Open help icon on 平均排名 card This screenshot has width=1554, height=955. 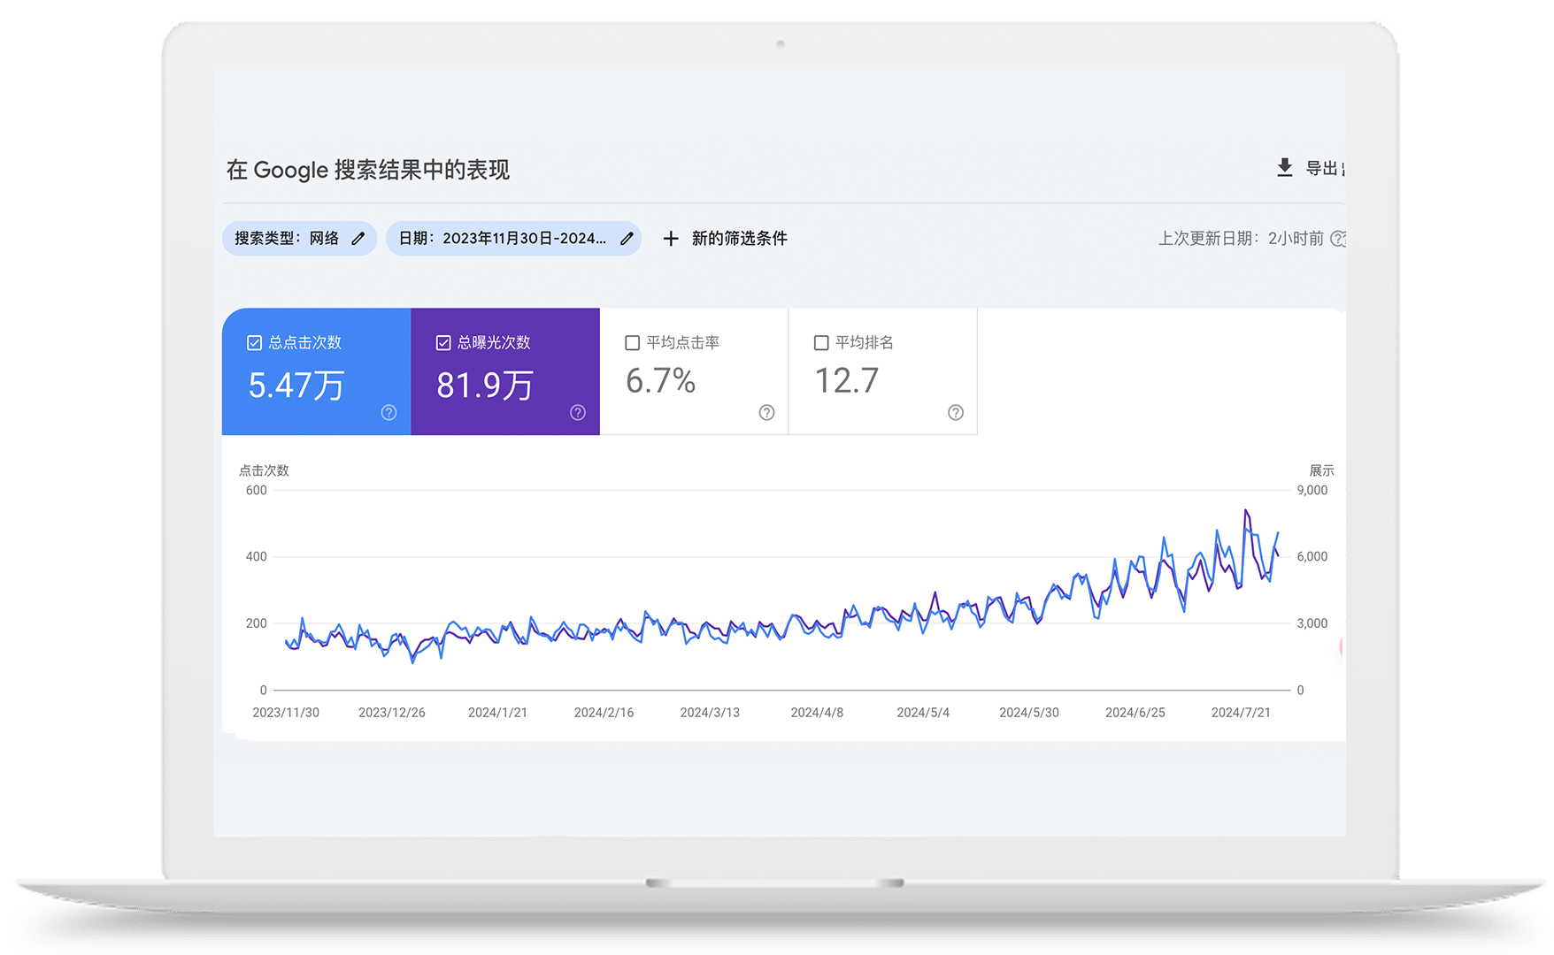pos(956,413)
